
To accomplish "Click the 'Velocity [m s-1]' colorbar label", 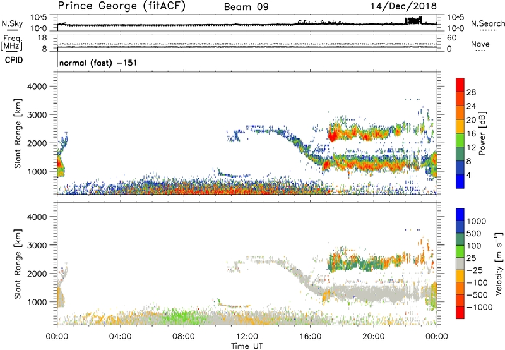I will [499, 263].
